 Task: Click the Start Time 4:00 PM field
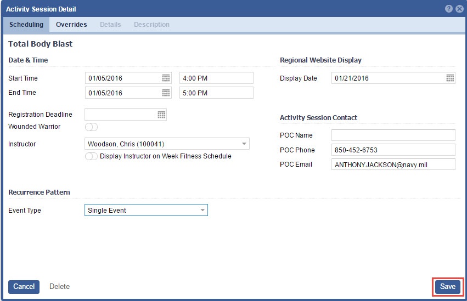(x=216, y=78)
